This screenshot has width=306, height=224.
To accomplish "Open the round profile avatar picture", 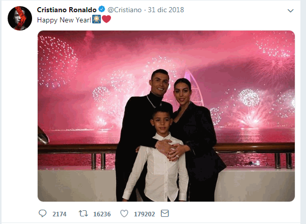I will pos(20,19).
